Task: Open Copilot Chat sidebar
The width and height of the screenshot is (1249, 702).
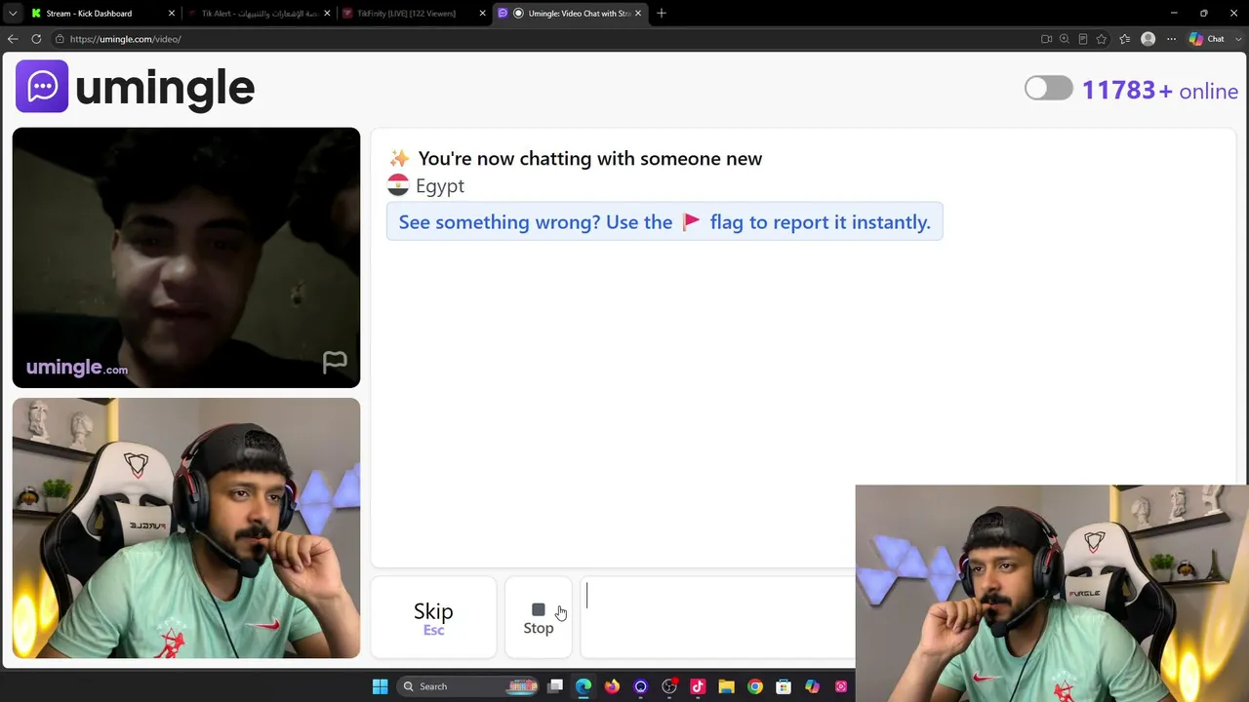Action: tap(1207, 39)
